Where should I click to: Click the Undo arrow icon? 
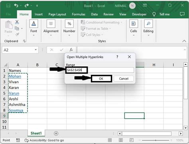coord(16,6)
